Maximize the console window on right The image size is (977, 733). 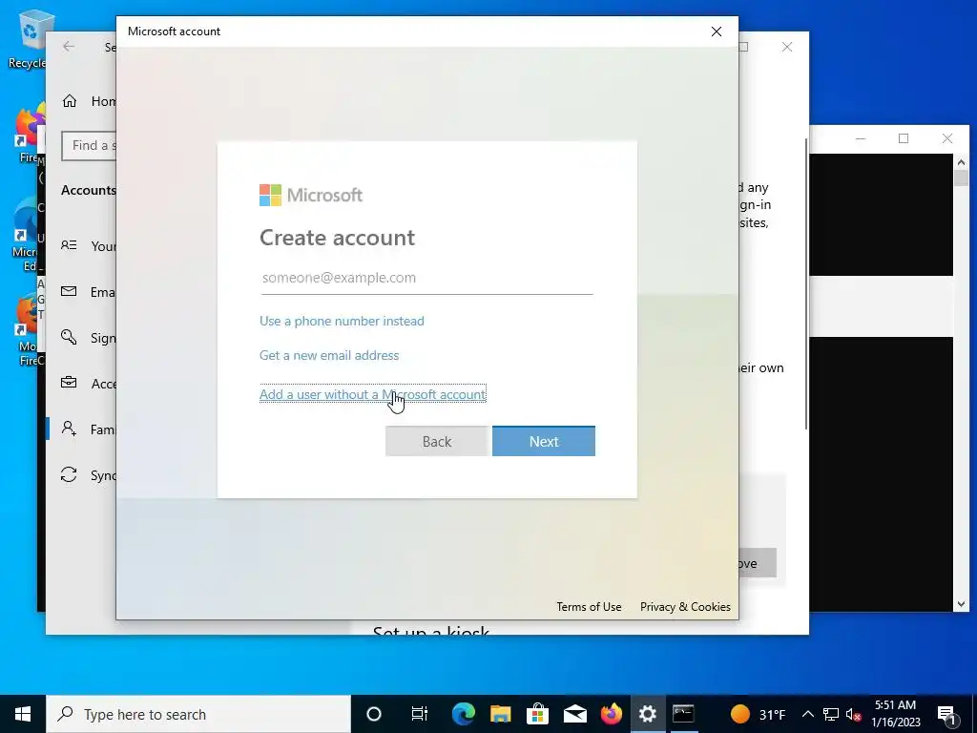click(904, 138)
